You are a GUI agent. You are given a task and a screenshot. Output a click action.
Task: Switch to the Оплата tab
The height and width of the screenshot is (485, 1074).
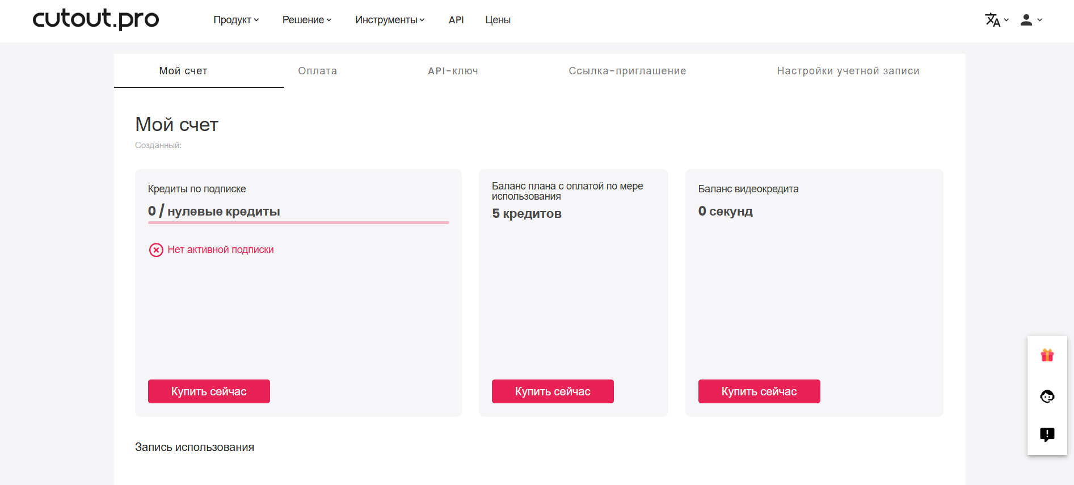tap(318, 71)
